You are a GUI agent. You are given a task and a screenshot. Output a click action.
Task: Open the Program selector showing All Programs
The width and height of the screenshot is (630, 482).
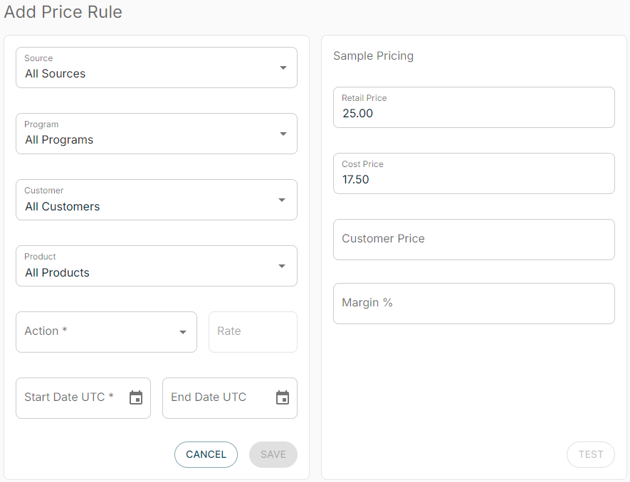(x=142, y=133)
